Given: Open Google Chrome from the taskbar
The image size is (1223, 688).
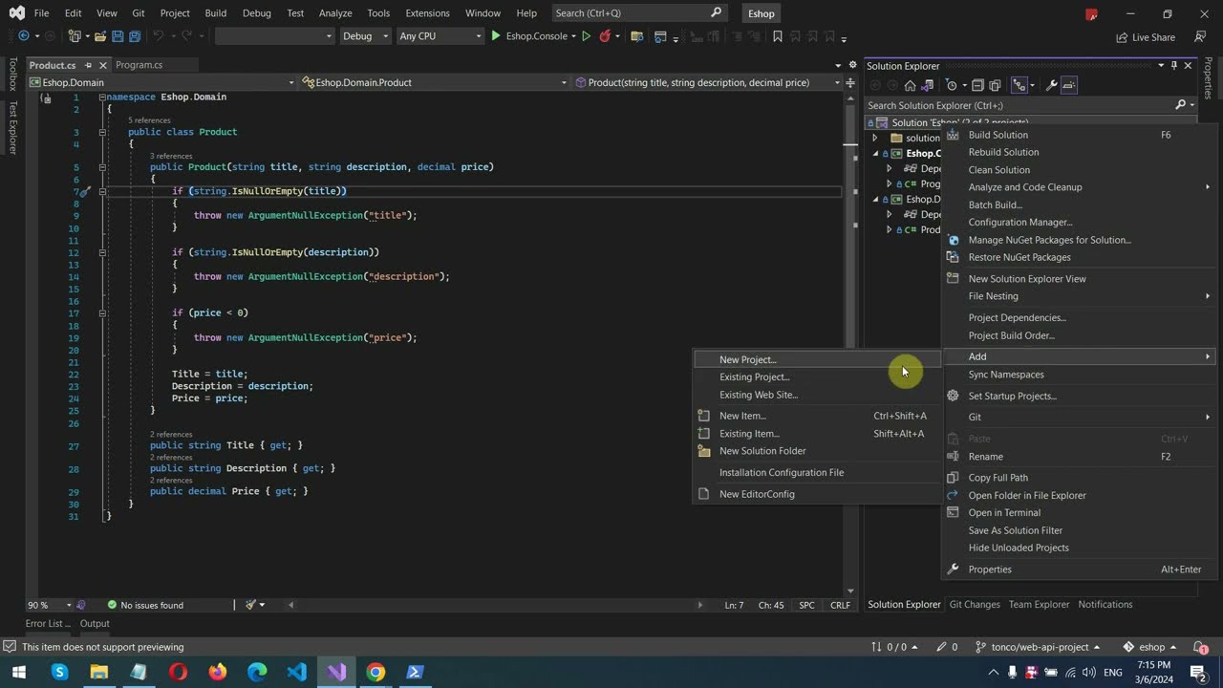Looking at the screenshot, I should tap(375, 672).
